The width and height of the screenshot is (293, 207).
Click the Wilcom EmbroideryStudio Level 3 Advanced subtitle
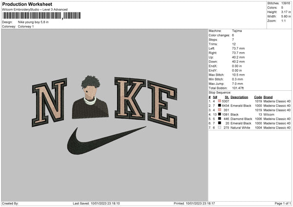coord(35,10)
